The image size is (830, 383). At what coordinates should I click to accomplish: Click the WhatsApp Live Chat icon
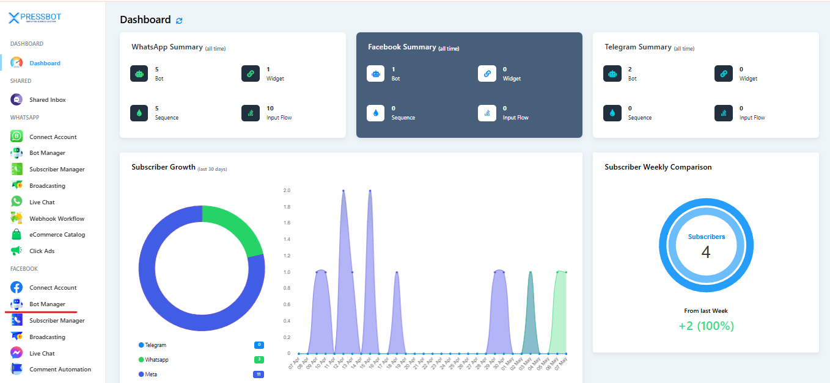coord(17,202)
